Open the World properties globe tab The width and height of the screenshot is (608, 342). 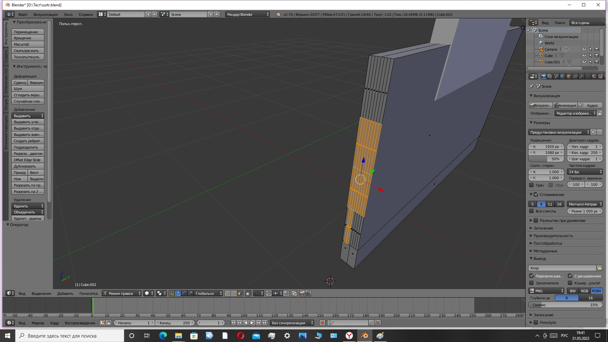point(562,76)
